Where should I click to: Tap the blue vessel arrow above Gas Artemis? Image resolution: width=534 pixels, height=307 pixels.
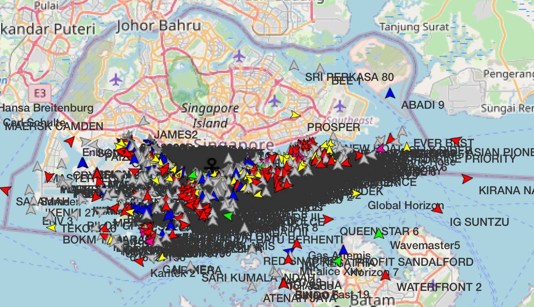(x=343, y=250)
